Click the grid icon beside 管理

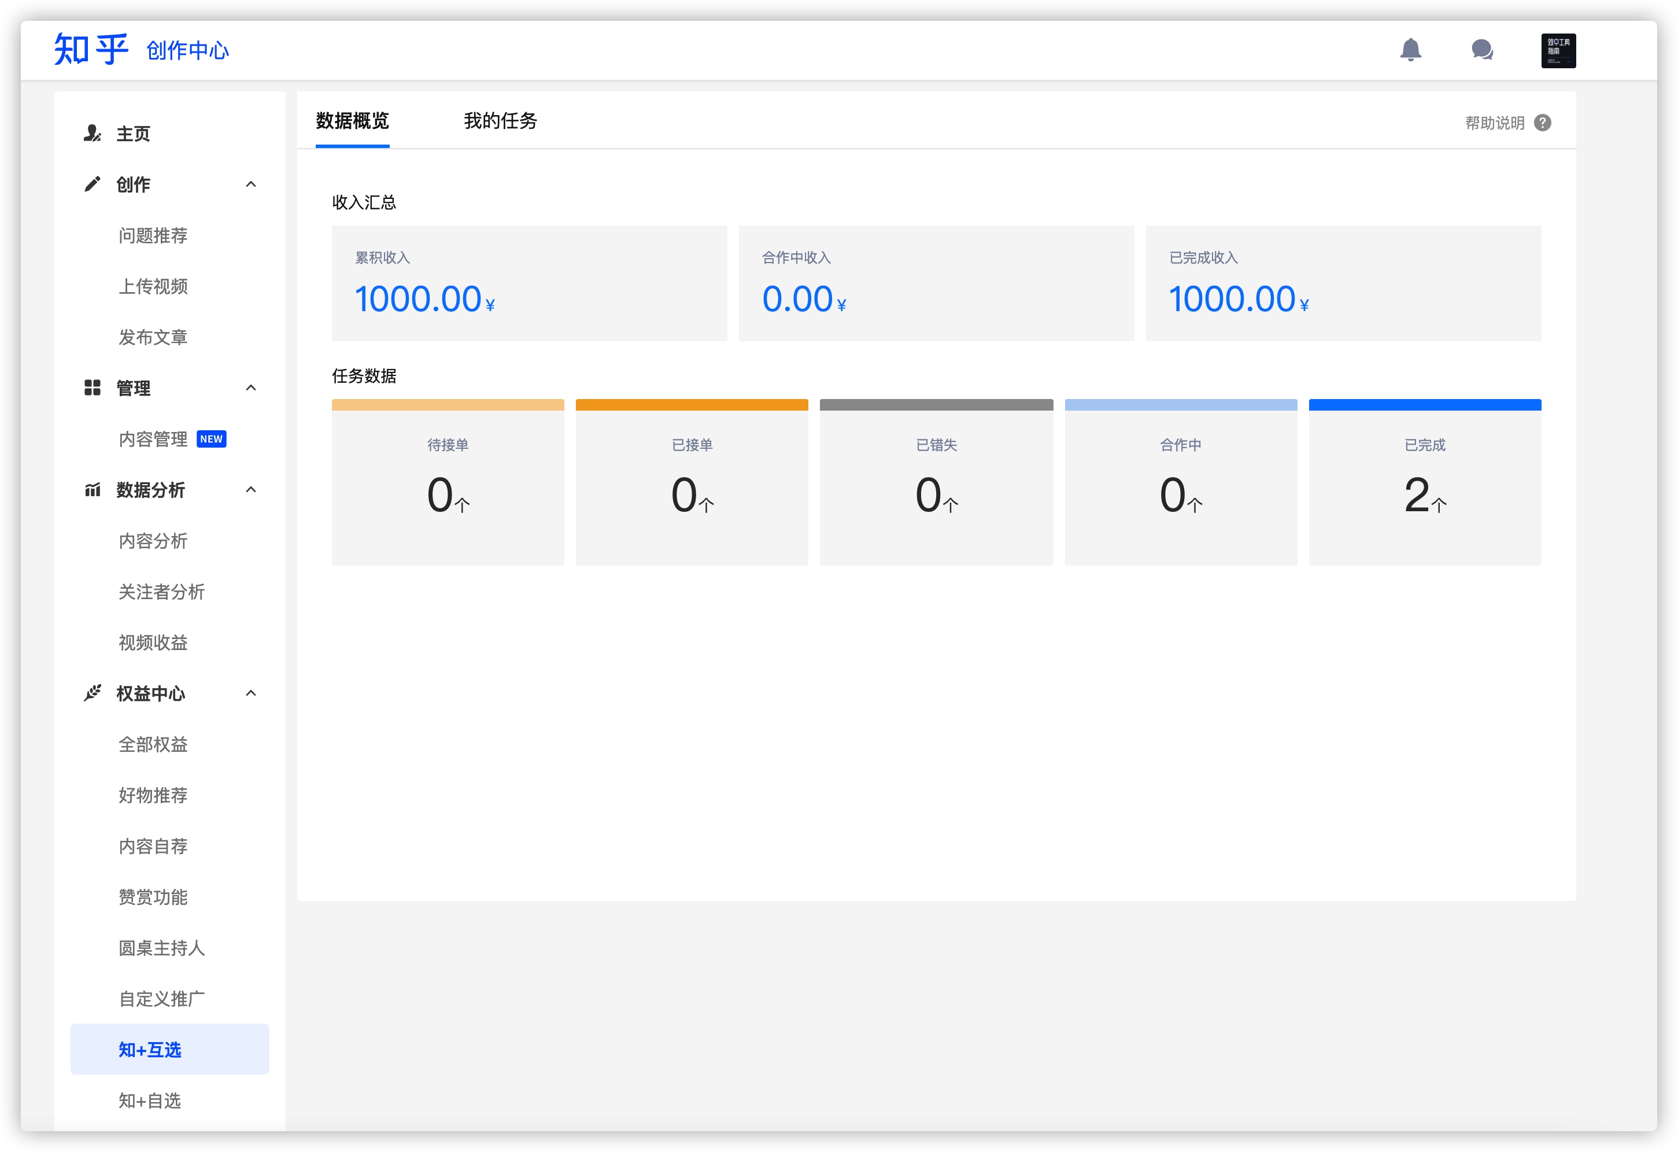(x=92, y=388)
